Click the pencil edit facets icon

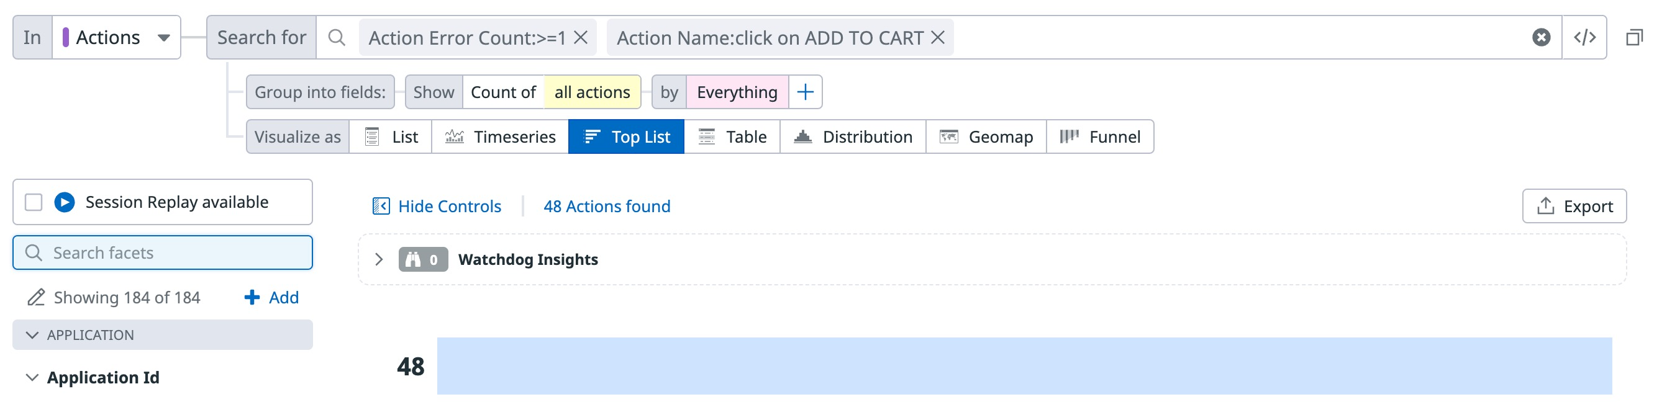pos(35,297)
